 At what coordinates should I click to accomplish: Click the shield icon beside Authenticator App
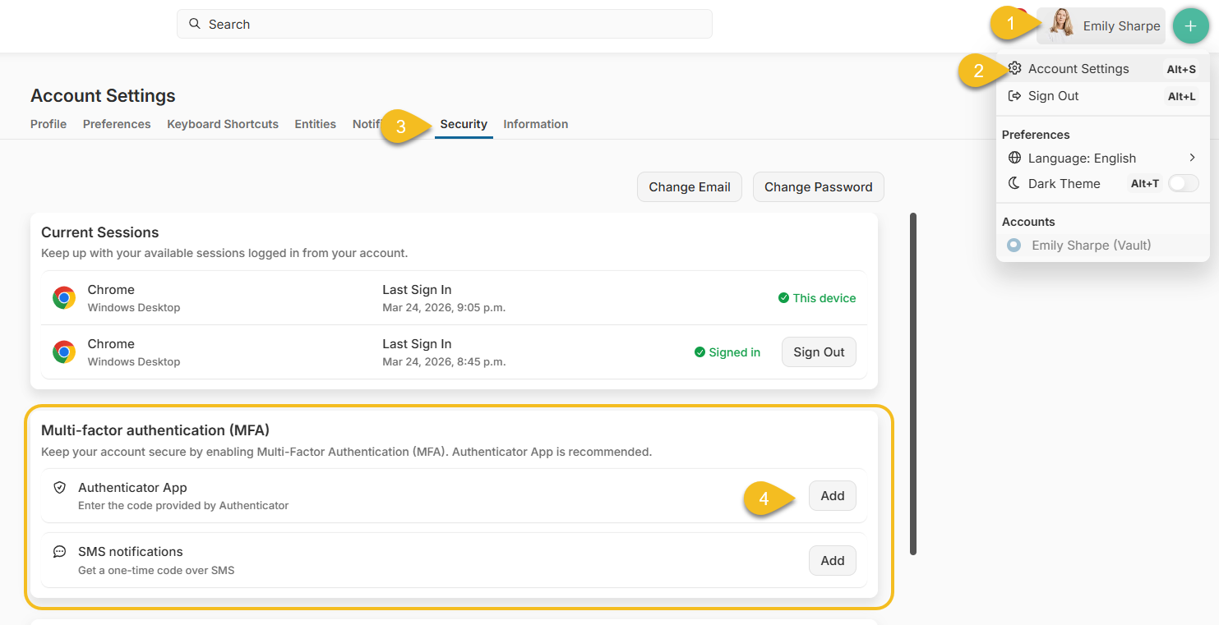[x=59, y=487]
